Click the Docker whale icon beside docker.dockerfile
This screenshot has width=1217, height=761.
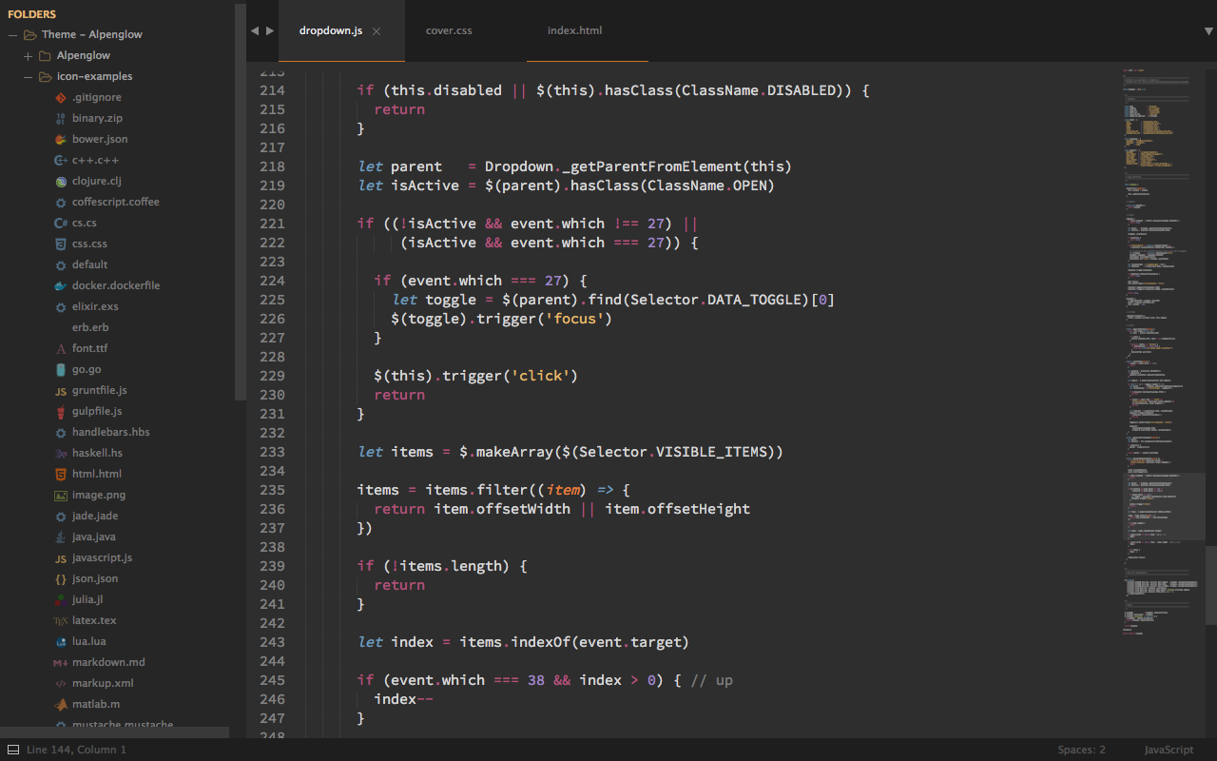point(61,285)
